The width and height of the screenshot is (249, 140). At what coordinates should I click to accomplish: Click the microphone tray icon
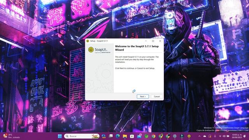(x=215, y=136)
